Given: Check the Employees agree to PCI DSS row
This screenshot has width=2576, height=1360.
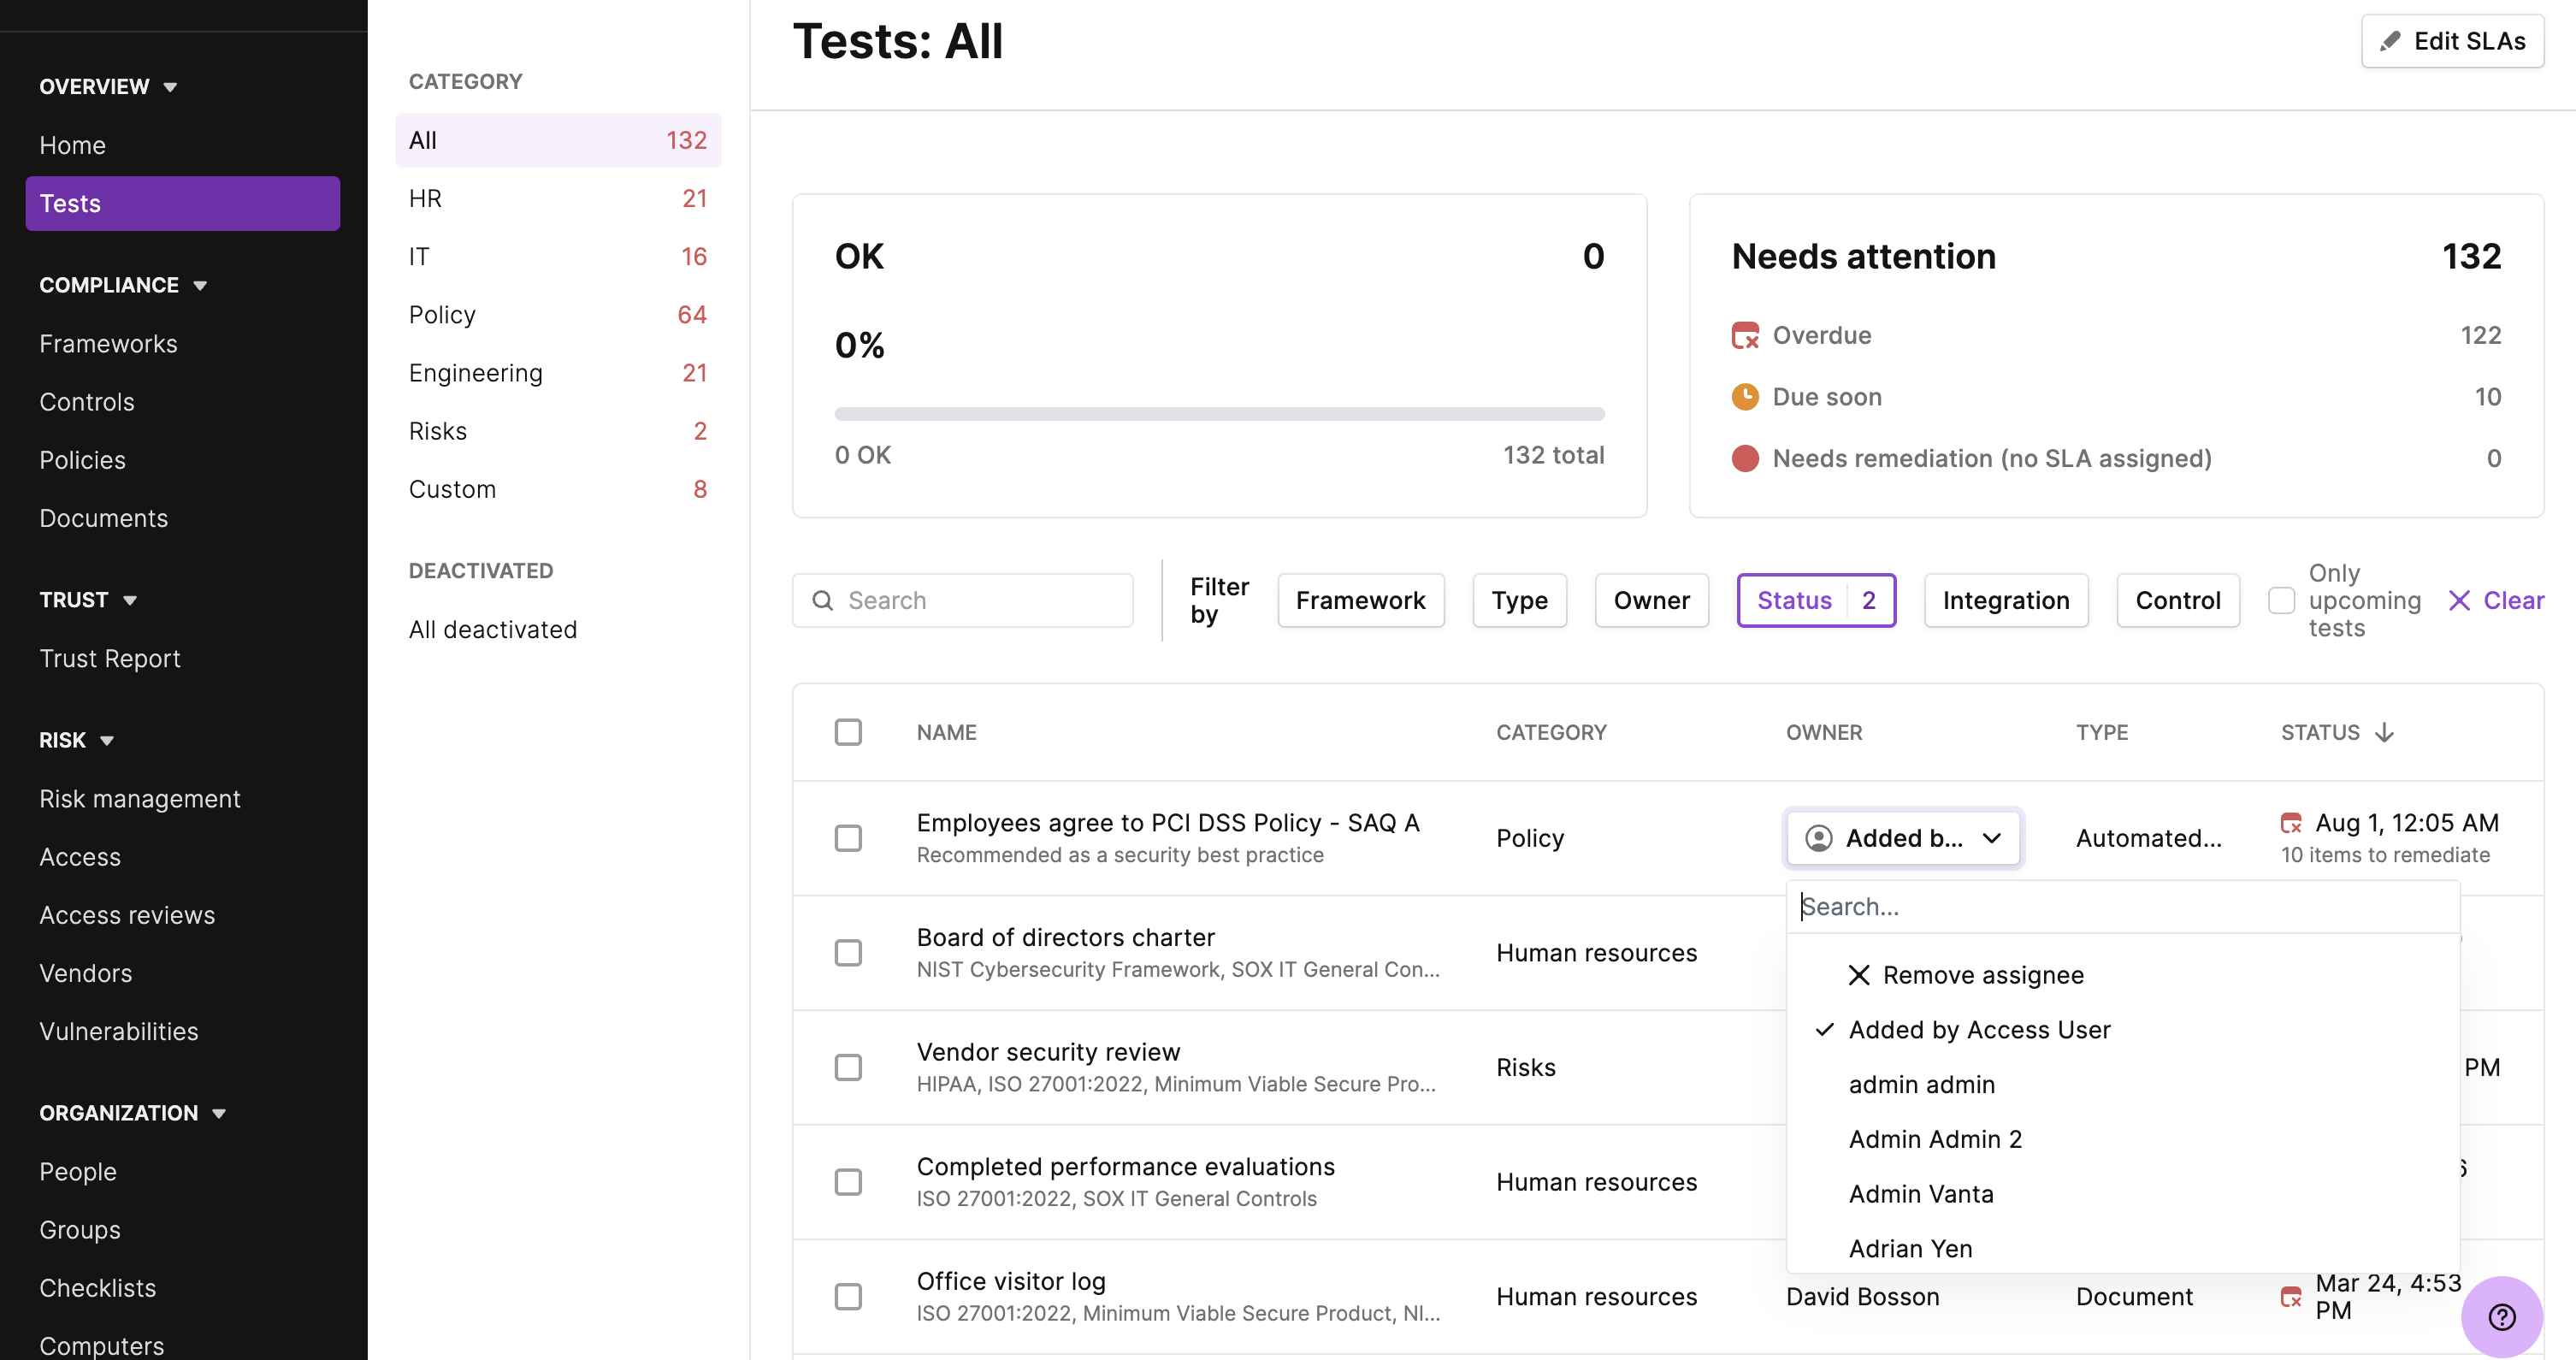Looking at the screenshot, I should (x=848, y=838).
